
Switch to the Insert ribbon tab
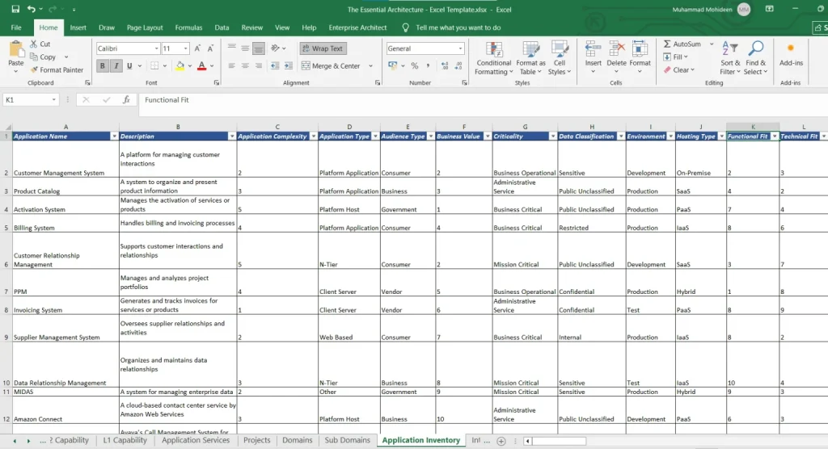coord(78,27)
